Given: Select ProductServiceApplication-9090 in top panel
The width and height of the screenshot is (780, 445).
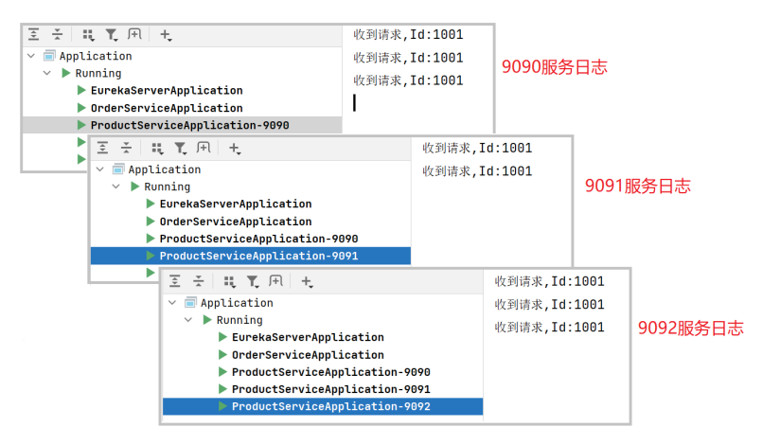Looking at the screenshot, I should pos(189,125).
